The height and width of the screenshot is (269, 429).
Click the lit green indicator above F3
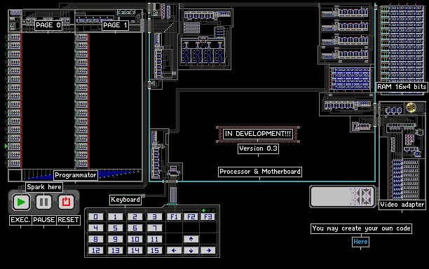[x=203, y=210]
